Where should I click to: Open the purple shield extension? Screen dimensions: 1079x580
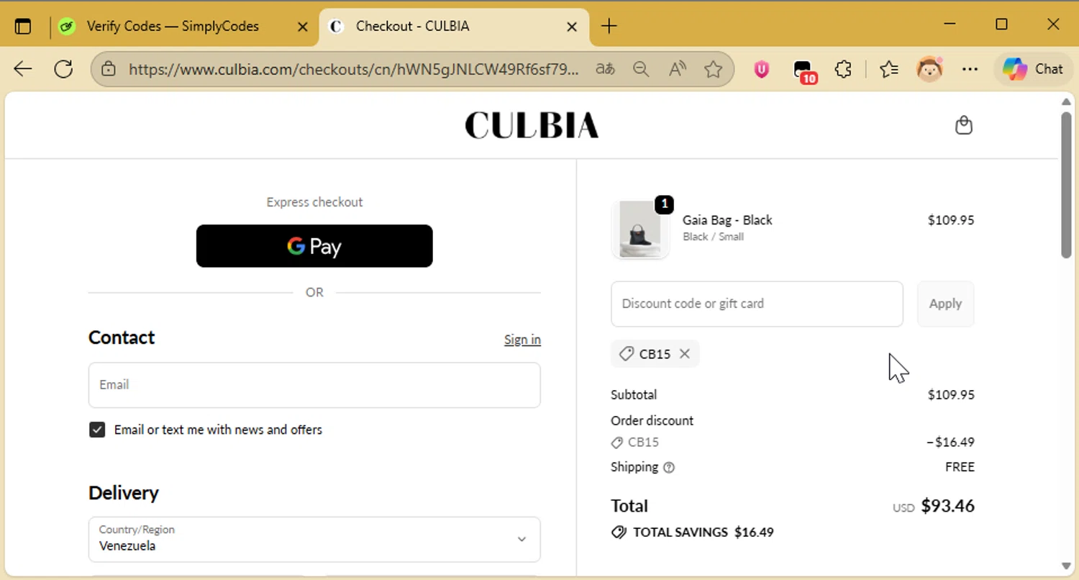coord(761,69)
